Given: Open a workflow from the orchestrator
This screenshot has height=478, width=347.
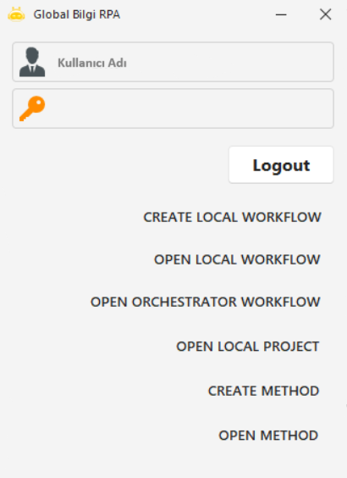Looking at the screenshot, I should click(206, 302).
